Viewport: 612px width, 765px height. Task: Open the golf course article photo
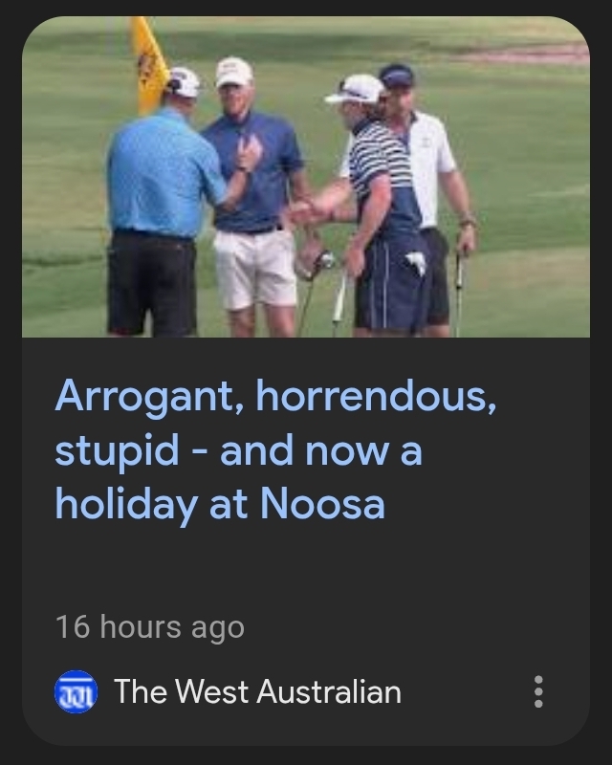coord(306,177)
